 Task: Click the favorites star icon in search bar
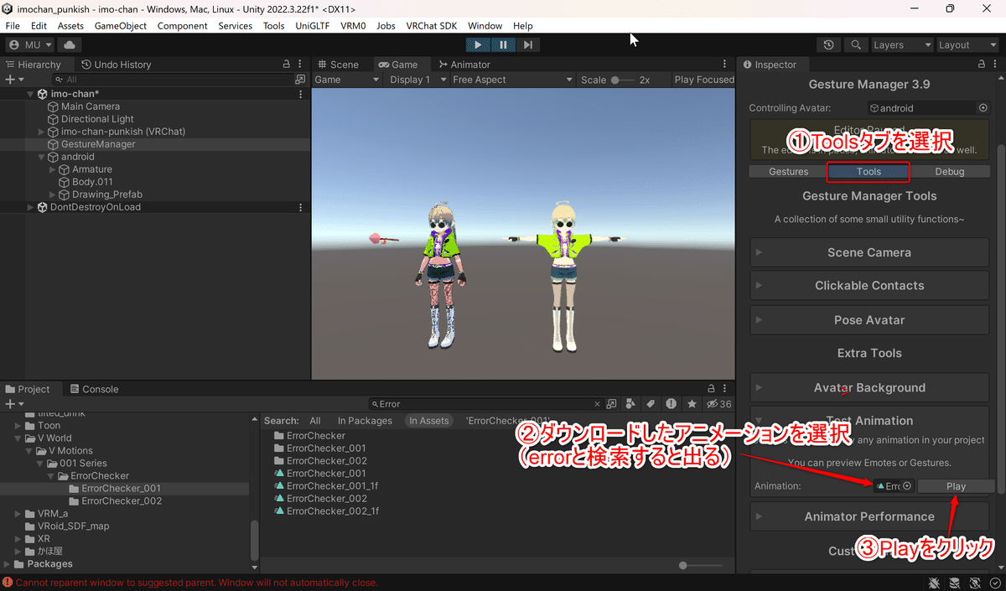click(690, 403)
